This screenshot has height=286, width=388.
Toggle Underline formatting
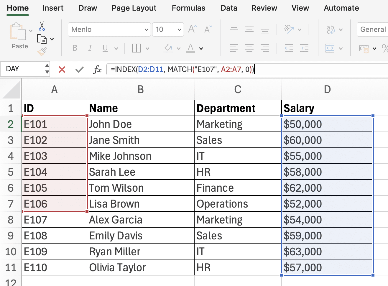[105, 48]
